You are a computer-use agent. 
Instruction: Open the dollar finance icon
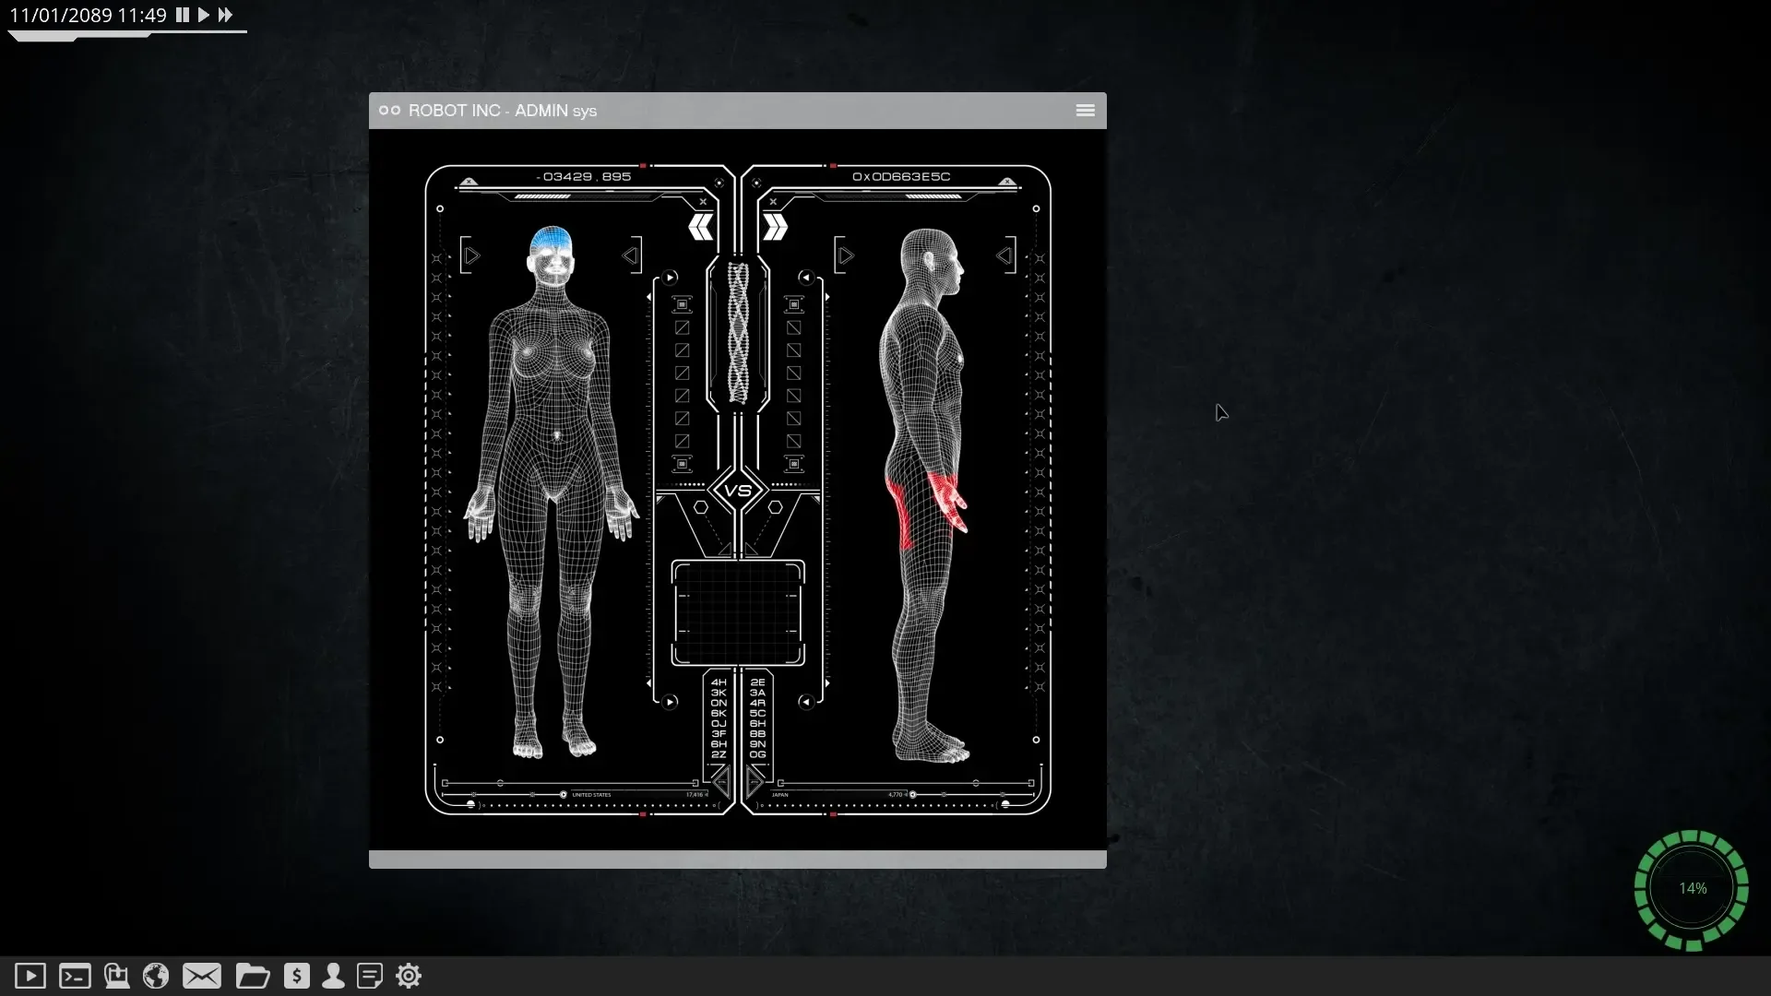pyautogui.click(x=296, y=976)
